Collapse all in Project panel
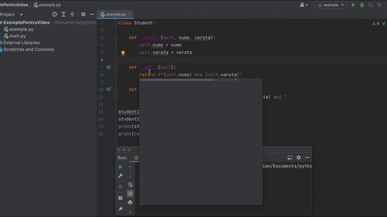Image resolution: width=387 pixels, height=217 pixels. click(x=72, y=14)
